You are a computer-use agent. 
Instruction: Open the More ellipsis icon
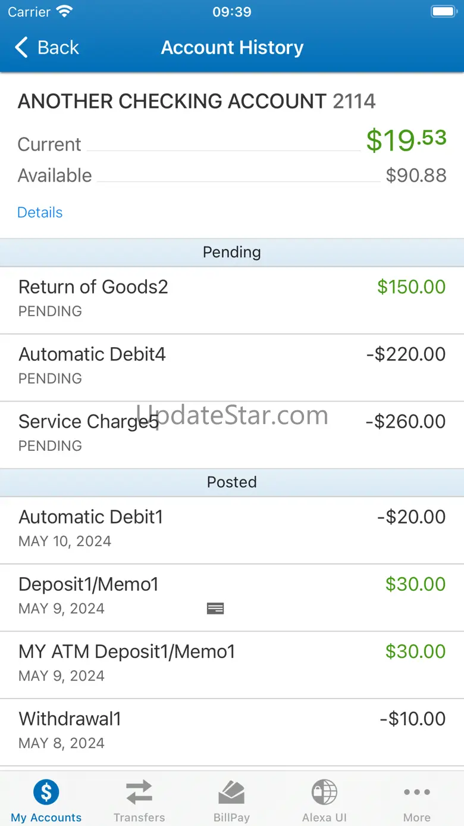(416, 792)
